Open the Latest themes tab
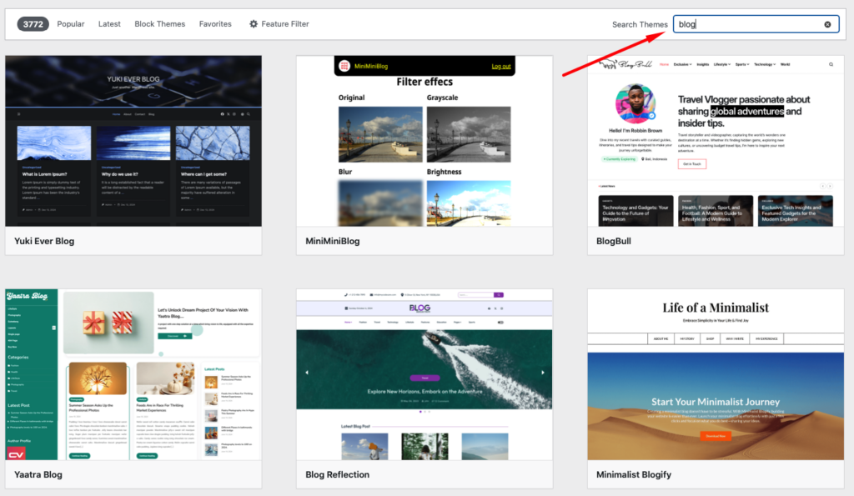 109,24
